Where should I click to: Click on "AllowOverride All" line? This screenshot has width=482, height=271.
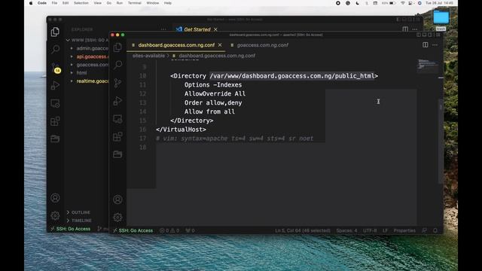click(215, 93)
